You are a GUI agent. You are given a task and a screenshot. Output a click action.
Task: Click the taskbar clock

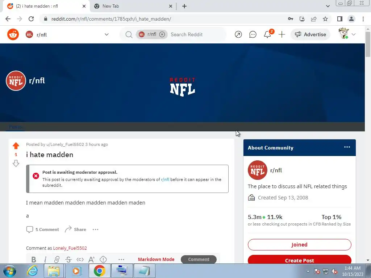pos(353,271)
